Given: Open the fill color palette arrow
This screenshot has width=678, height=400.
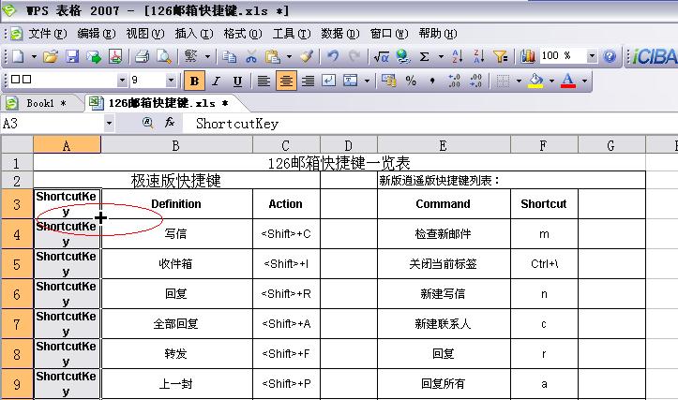Looking at the screenshot, I should (551, 81).
